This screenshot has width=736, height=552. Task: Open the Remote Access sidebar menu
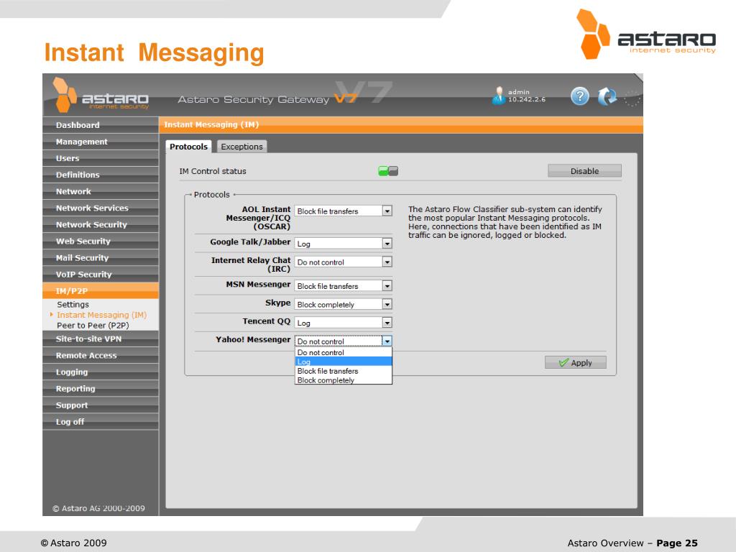click(101, 355)
